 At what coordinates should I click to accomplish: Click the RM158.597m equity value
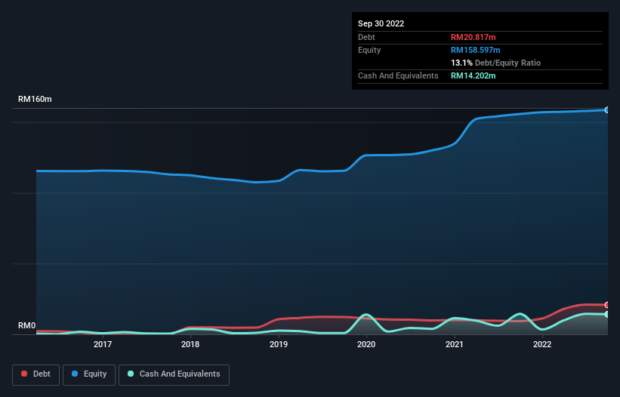(x=475, y=50)
